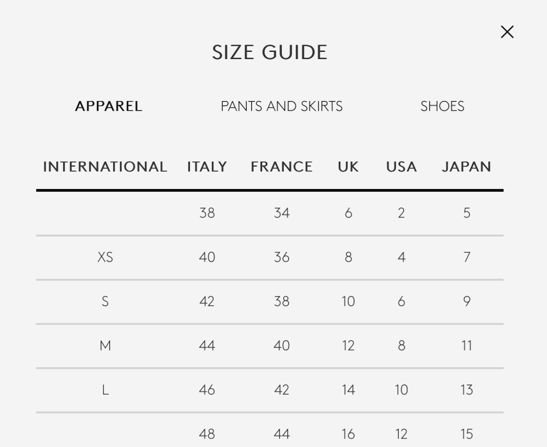Click USA size 2 in first row
This screenshot has height=447, width=547.
(401, 213)
